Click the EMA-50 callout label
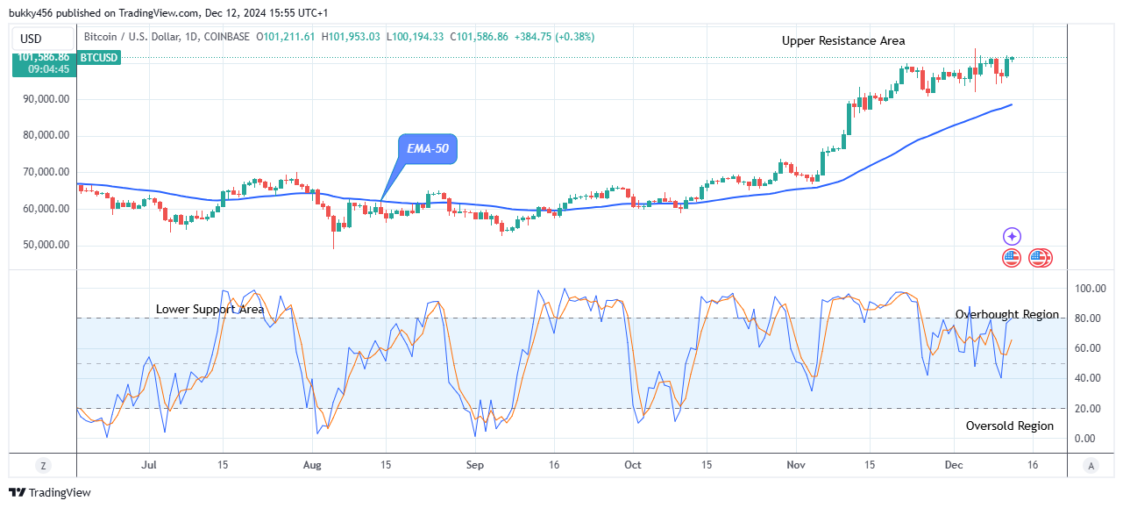1123x508 pixels. [x=428, y=149]
